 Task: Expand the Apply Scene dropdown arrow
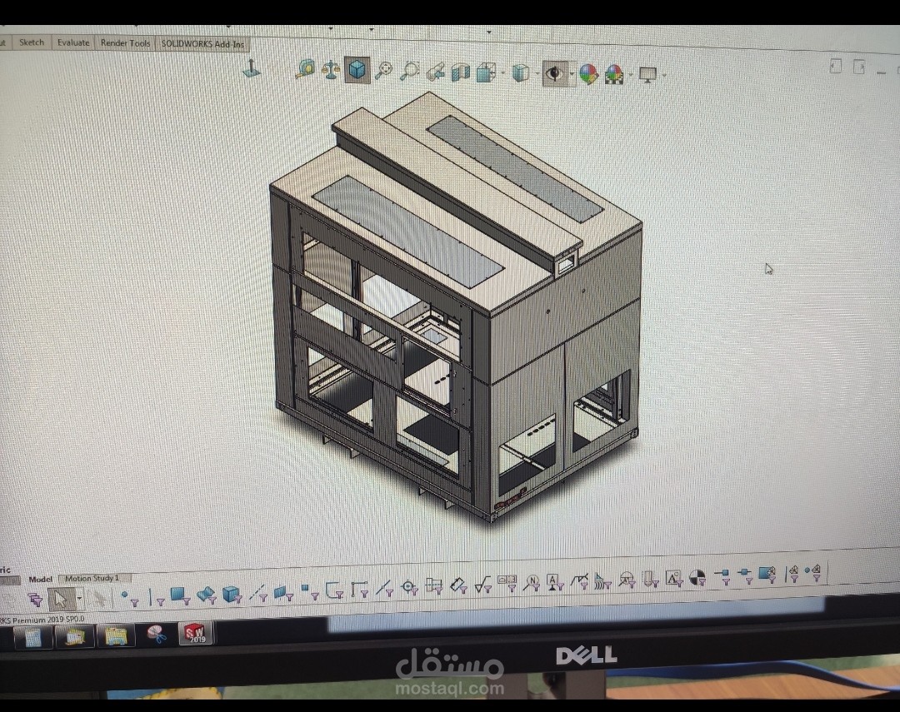click(631, 75)
